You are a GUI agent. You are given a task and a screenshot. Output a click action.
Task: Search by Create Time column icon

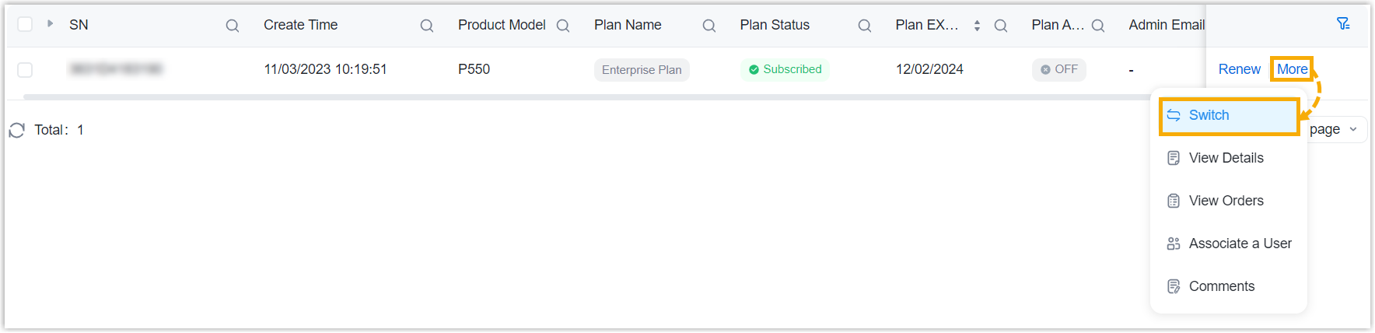(426, 26)
